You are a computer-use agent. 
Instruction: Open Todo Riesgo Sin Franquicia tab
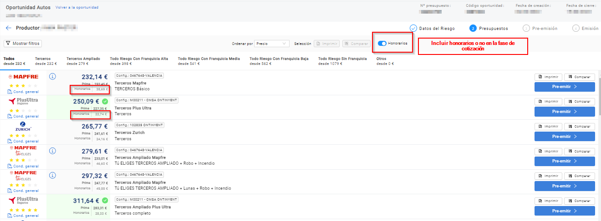click(x=342, y=61)
